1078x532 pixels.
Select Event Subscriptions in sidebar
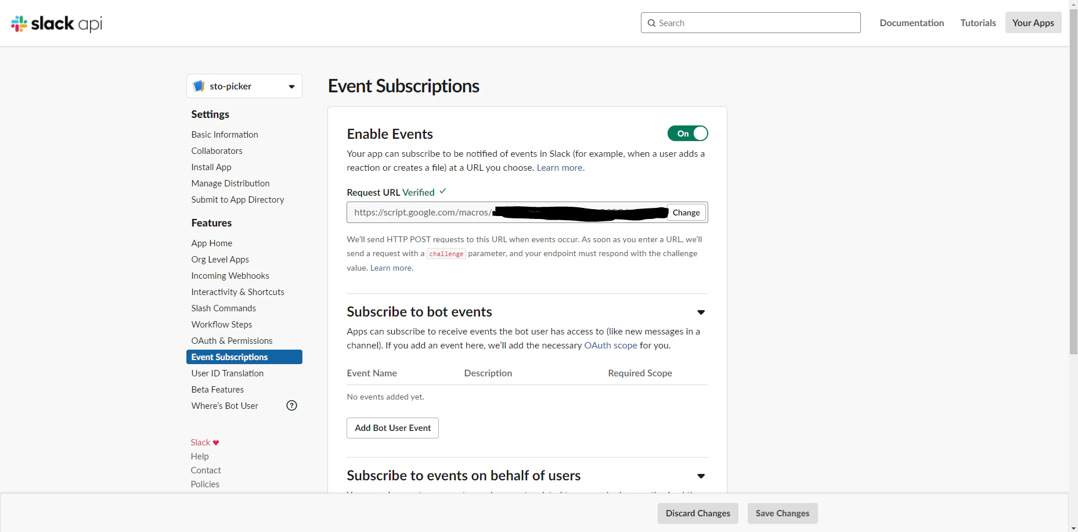coord(244,357)
